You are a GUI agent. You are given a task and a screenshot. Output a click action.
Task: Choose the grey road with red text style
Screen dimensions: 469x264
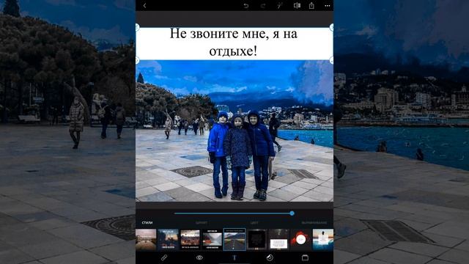(213, 239)
